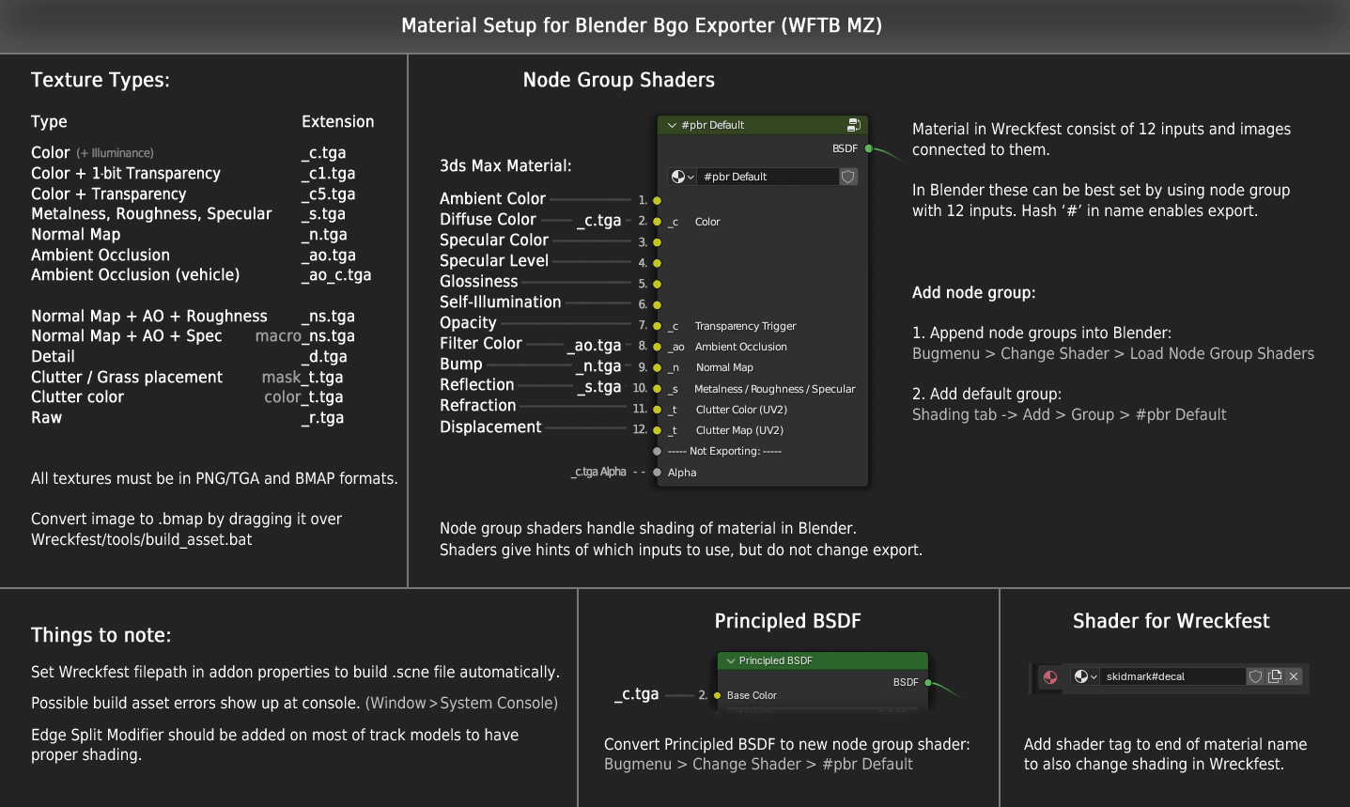Click the red material tab icon beside skidmark#decal
The height and width of the screenshot is (807, 1350).
point(1050,676)
